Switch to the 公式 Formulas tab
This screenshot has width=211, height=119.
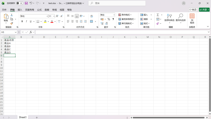[39, 10]
